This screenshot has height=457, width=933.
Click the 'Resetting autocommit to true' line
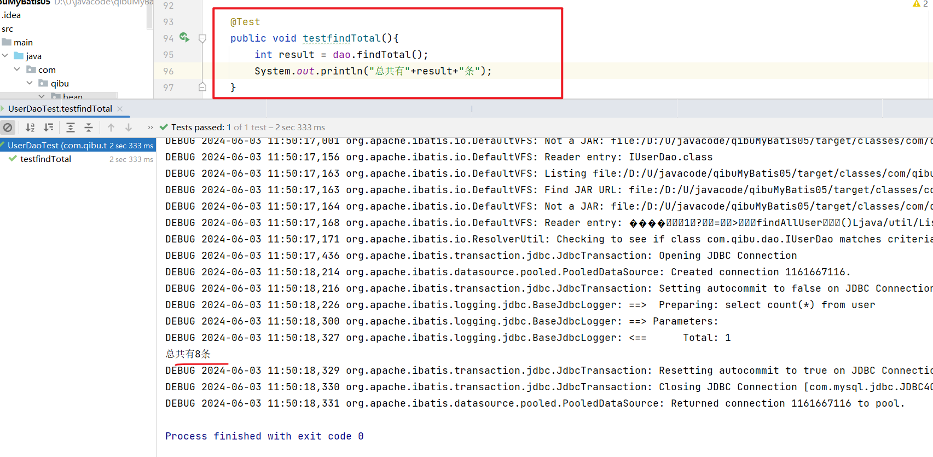tap(549, 371)
